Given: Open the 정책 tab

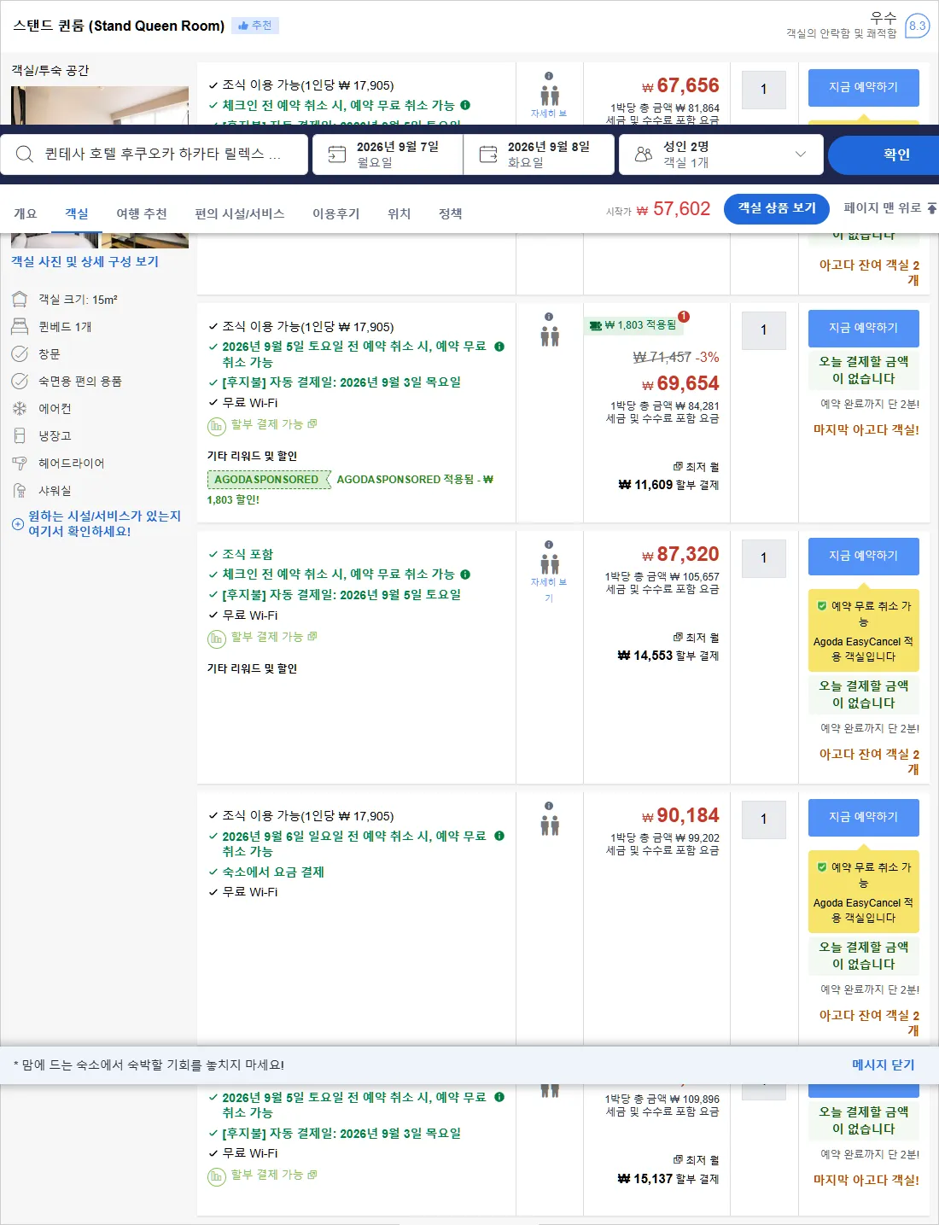Looking at the screenshot, I should point(451,213).
